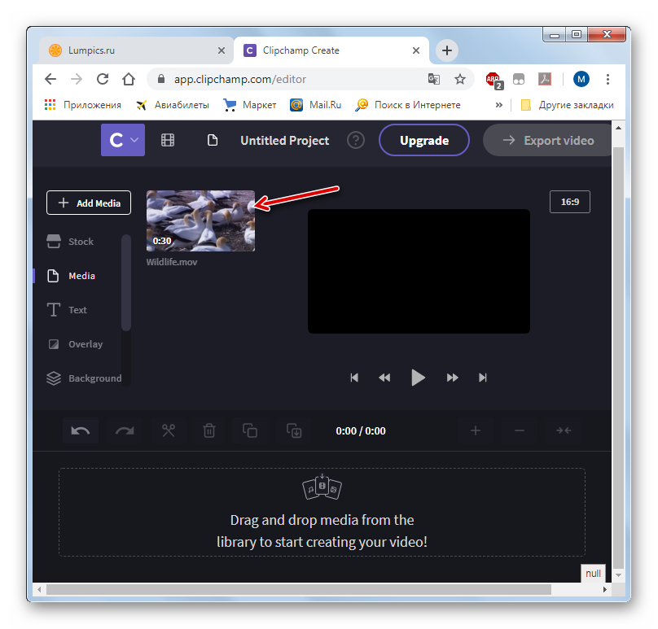The height and width of the screenshot is (629, 658).
Task: Click the copy clip icon
Action: point(250,430)
